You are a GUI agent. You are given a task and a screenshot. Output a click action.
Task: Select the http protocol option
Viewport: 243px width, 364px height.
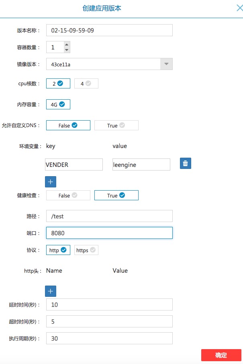(x=58, y=250)
